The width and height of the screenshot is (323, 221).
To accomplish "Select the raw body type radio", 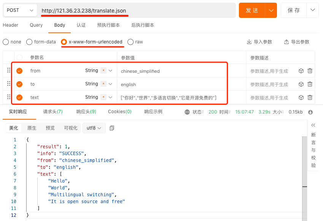I will [130, 42].
